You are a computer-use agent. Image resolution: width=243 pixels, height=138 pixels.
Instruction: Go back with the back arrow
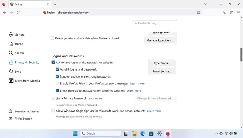[x=5, y=13]
